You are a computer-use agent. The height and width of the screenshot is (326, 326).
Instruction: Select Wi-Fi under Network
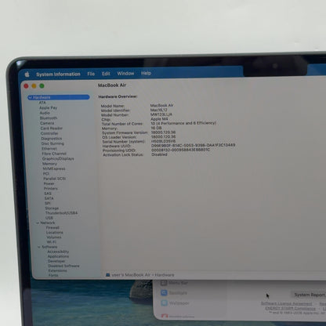pyautogui.click(x=51, y=242)
